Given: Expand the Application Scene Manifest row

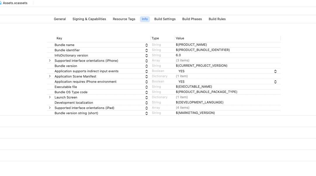Looking at the screenshot, I should point(50,76).
